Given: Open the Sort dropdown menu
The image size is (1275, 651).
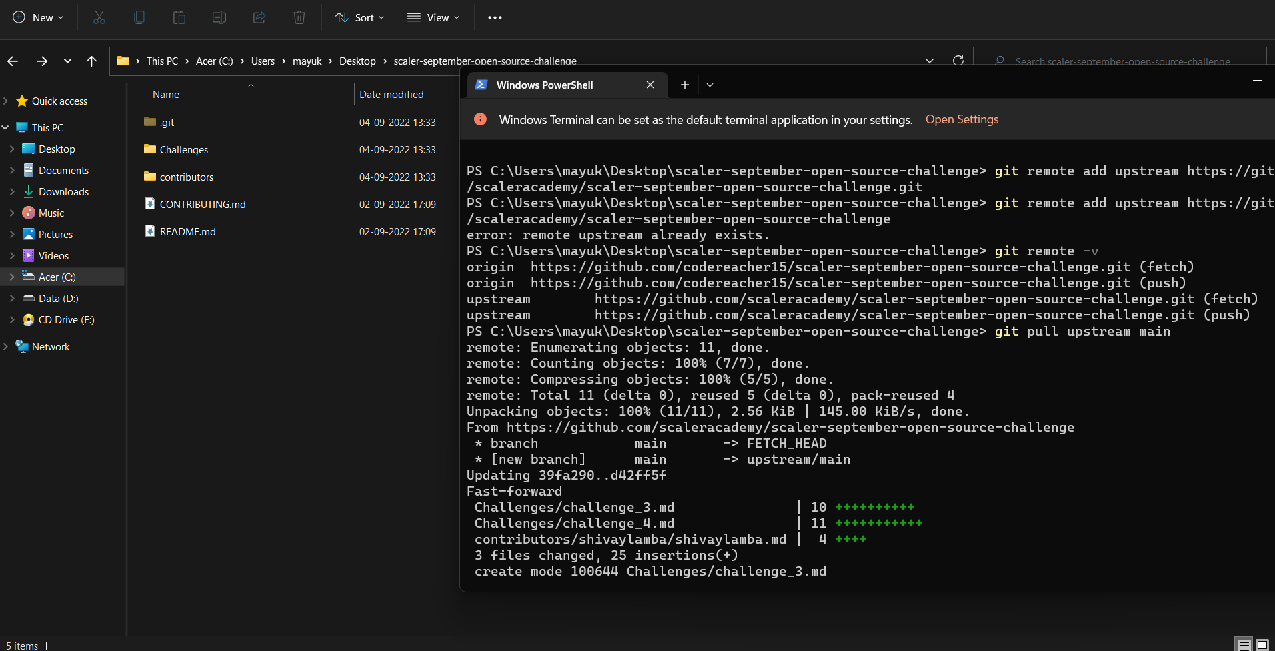Looking at the screenshot, I should click(359, 17).
